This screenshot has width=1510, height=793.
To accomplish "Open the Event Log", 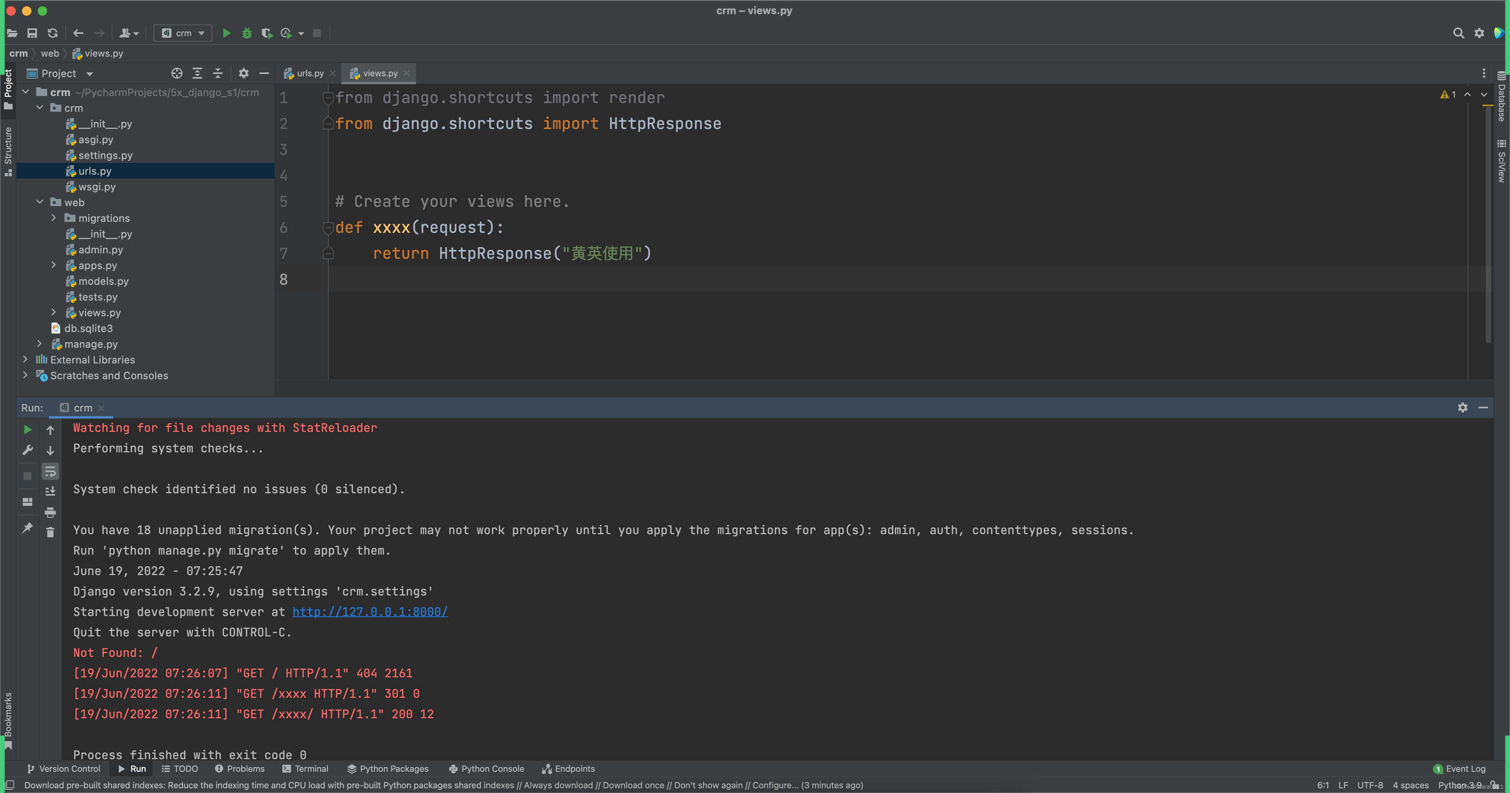I will (x=1459, y=769).
